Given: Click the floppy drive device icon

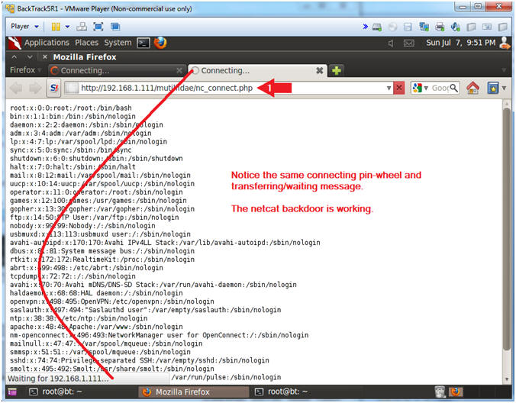Looking at the screenshot, I should tap(408, 27).
